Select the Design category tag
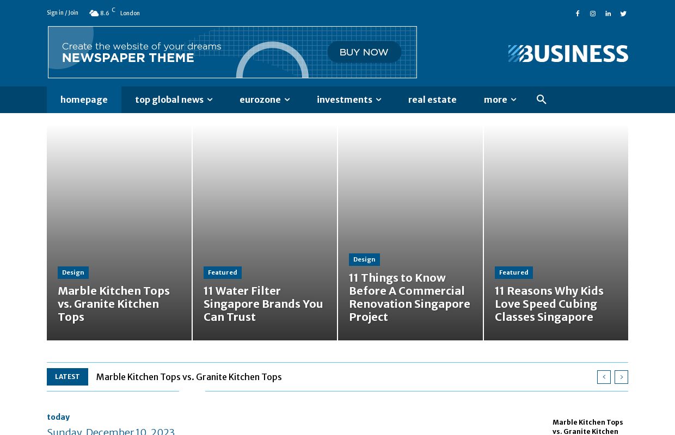 tap(73, 272)
